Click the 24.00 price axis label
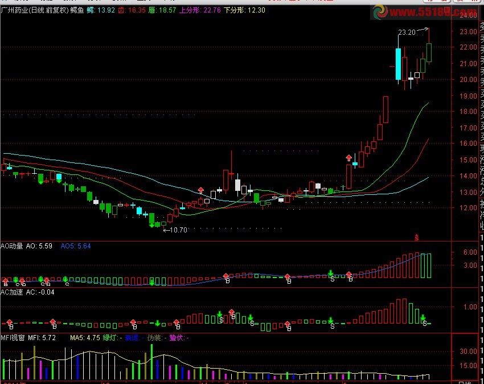 click(468, 15)
